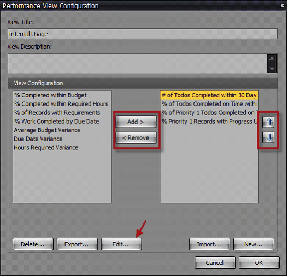This screenshot has height=277, width=288.
Task: Click the Delete... button
Action: [x=33, y=244]
